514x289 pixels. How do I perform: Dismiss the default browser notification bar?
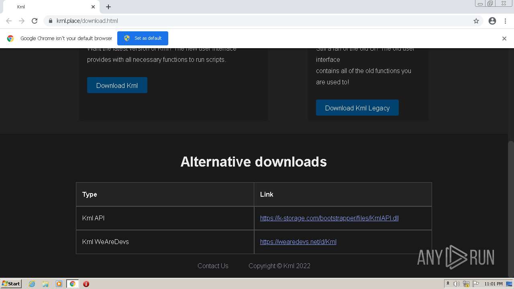click(504, 39)
